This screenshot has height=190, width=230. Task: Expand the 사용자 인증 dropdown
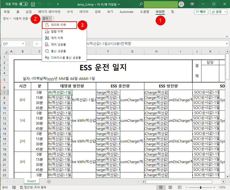coord(22,18)
